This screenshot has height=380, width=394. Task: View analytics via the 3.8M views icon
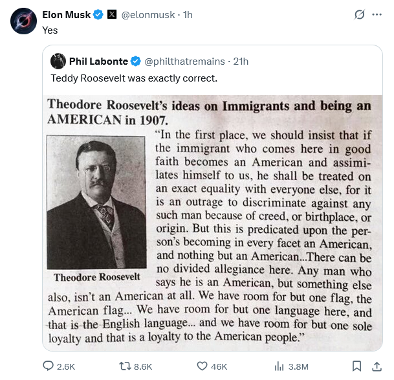tap(280, 366)
